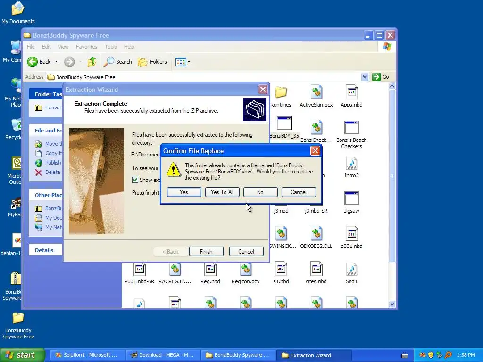Select the ODKOB32.DLL file
The height and width of the screenshot is (362, 483).
316,238
